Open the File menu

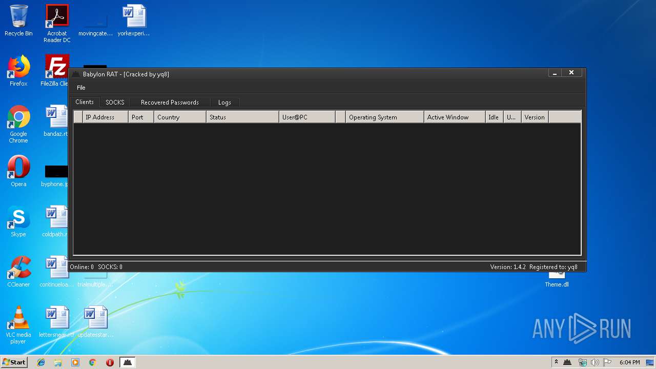pyautogui.click(x=81, y=88)
